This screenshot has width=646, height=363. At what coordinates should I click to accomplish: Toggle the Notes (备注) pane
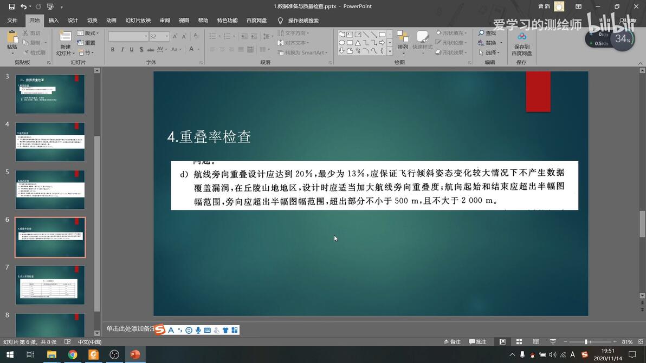point(453,341)
